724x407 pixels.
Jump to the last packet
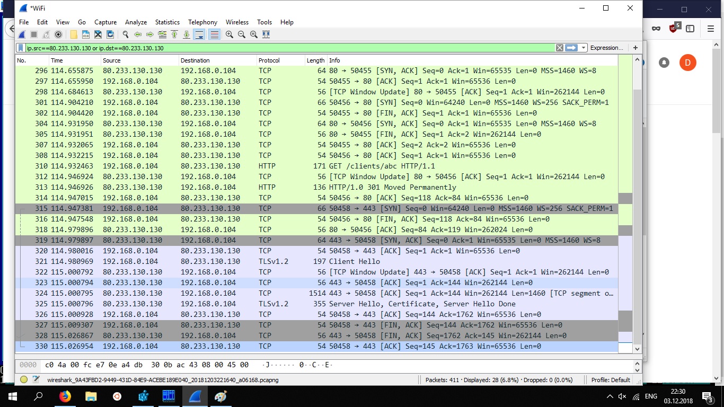point(187,34)
